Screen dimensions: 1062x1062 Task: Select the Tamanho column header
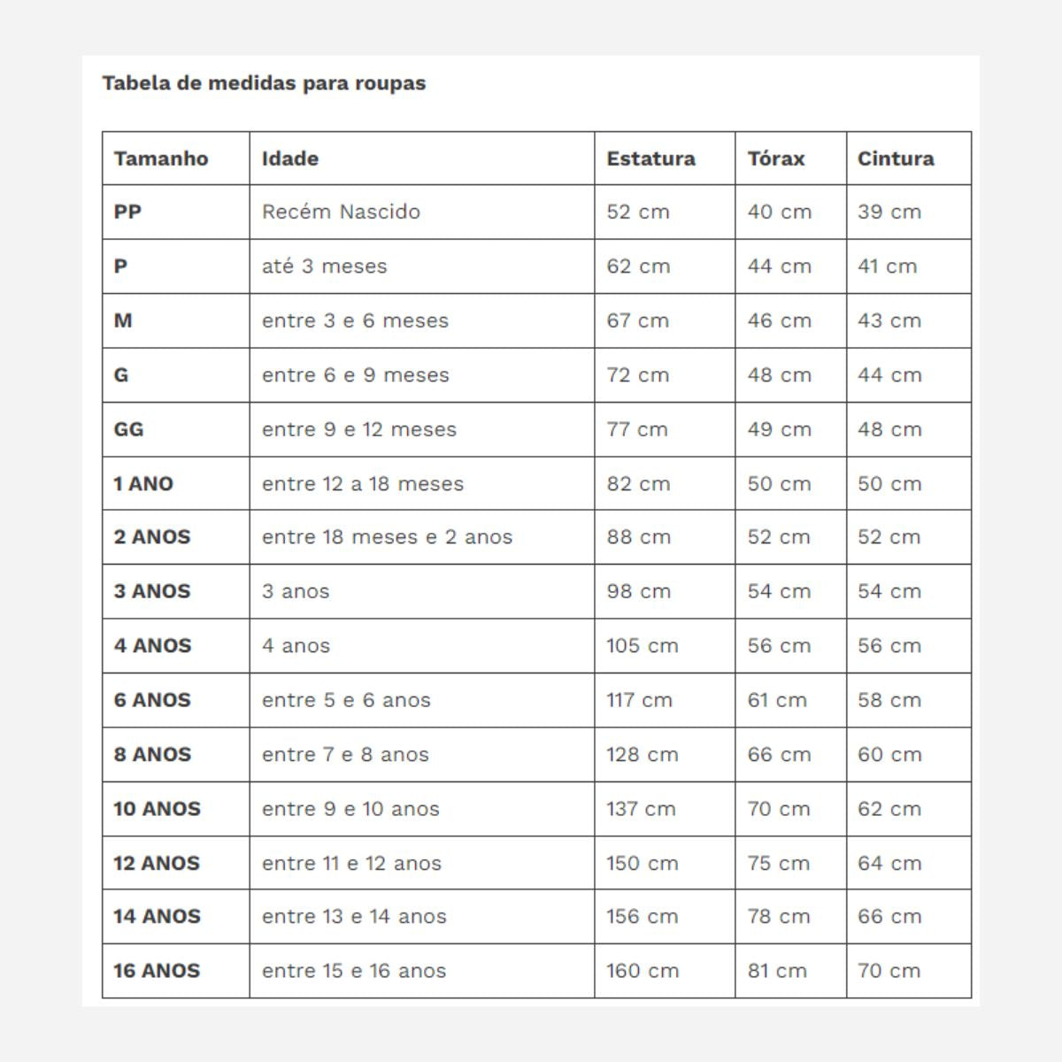161,159
